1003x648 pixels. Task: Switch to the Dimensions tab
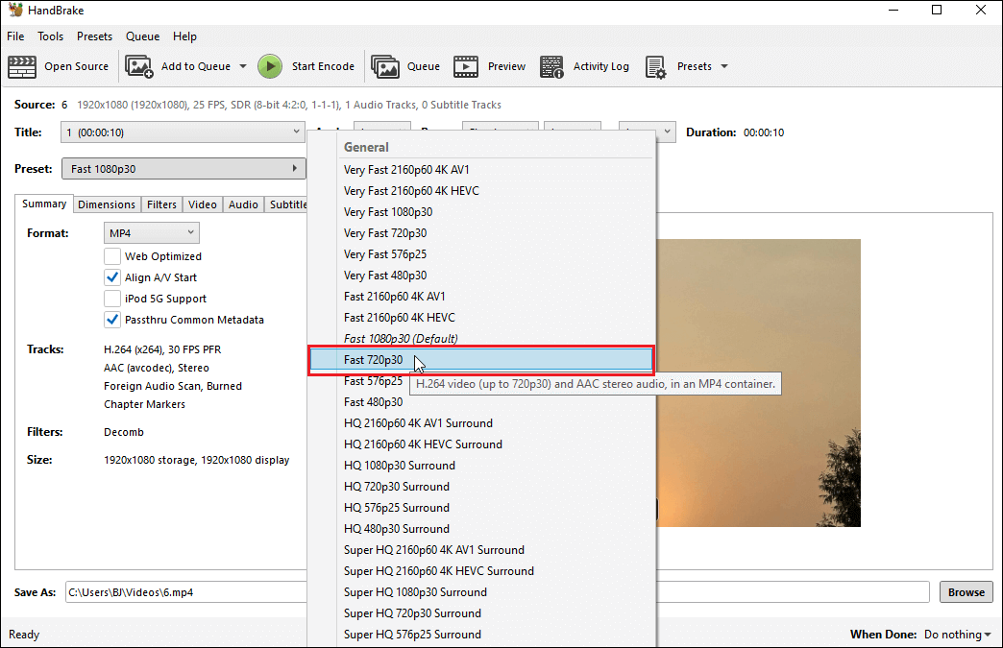click(x=107, y=204)
